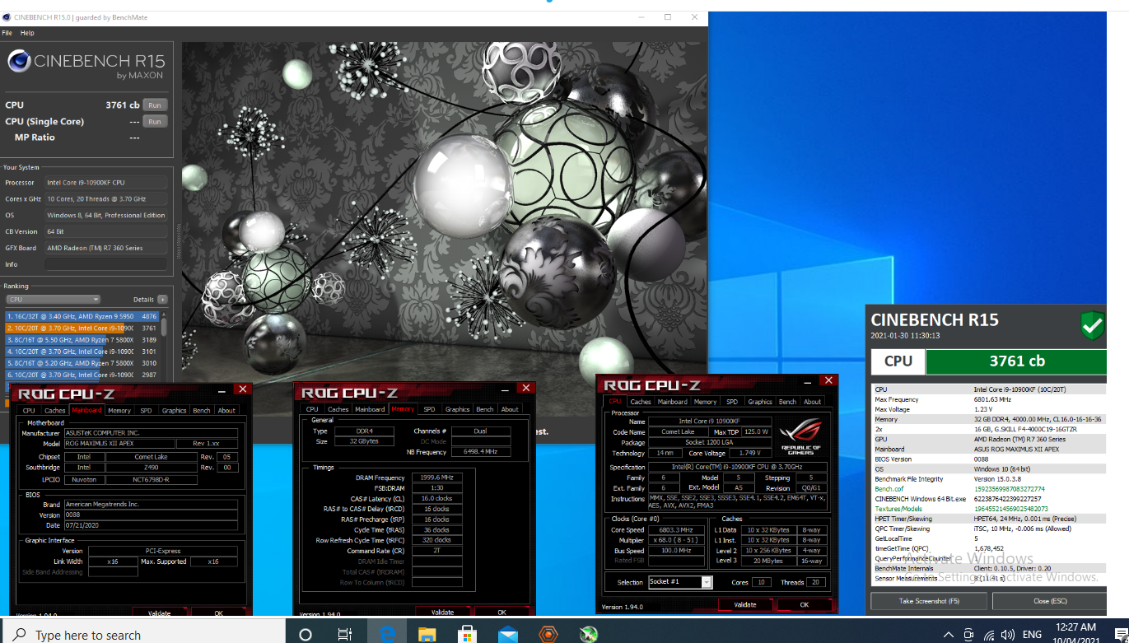
Task: Open File Explorer from taskbar
Action: coord(427,635)
